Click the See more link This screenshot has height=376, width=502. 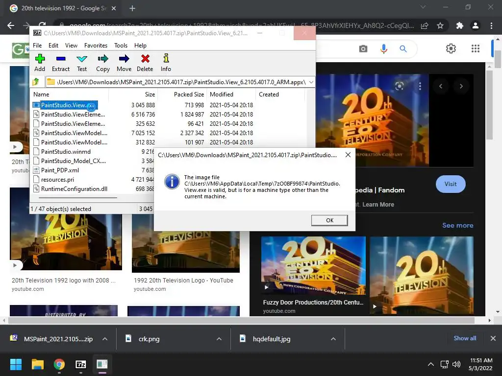point(457,225)
